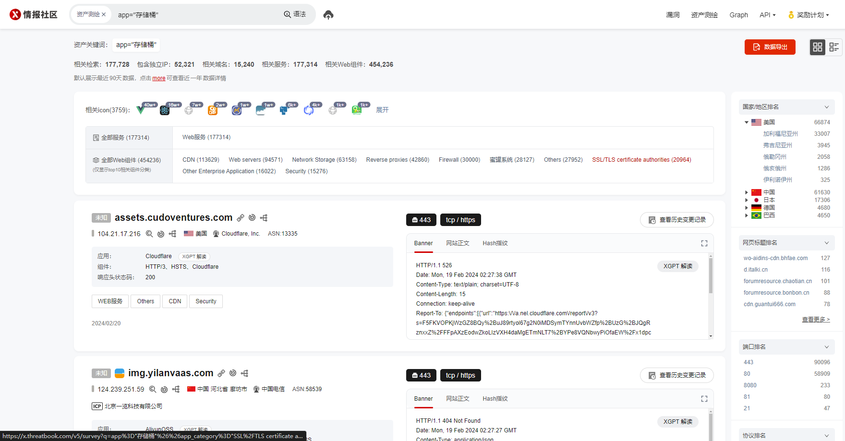The width and height of the screenshot is (845, 441).
Task: Select the React atom icon filter (16w+)
Action: pyautogui.click(x=165, y=110)
